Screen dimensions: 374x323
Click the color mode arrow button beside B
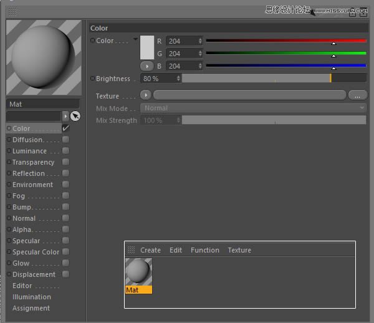pos(147,66)
